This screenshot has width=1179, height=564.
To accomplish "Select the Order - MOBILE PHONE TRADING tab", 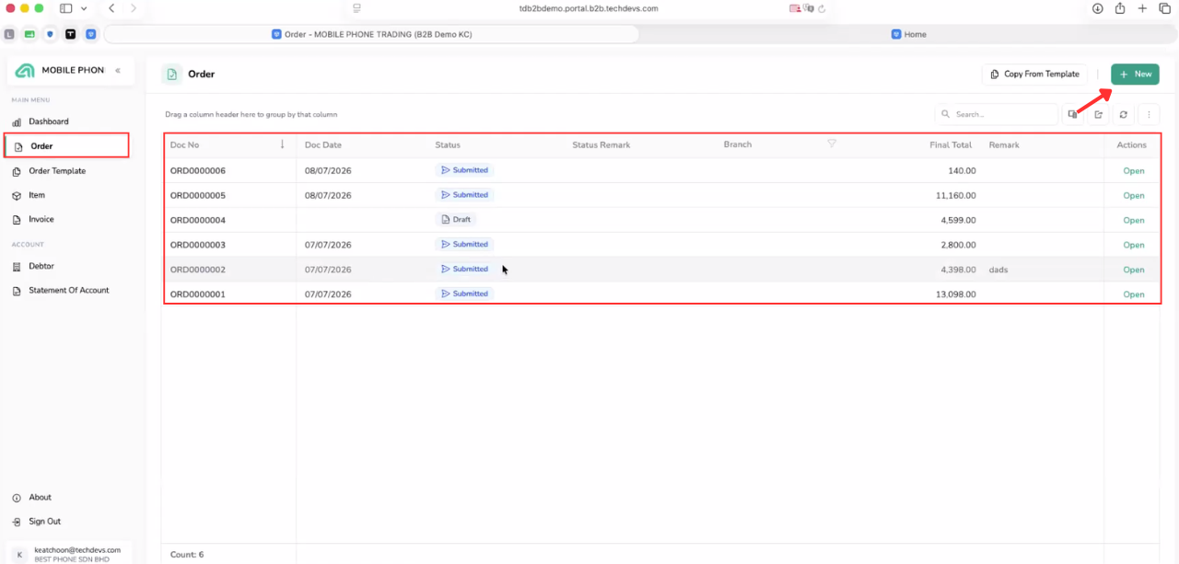I will pyautogui.click(x=371, y=34).
